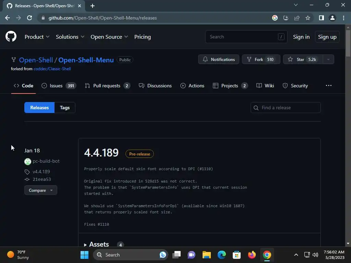Open a new browser tab
Viewport: 351px width, 263px height.
93,6
